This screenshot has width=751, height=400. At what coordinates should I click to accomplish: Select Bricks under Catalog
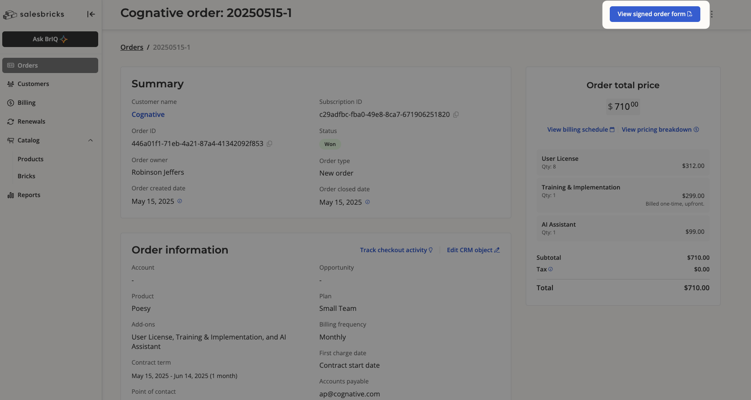click(26, 176)
